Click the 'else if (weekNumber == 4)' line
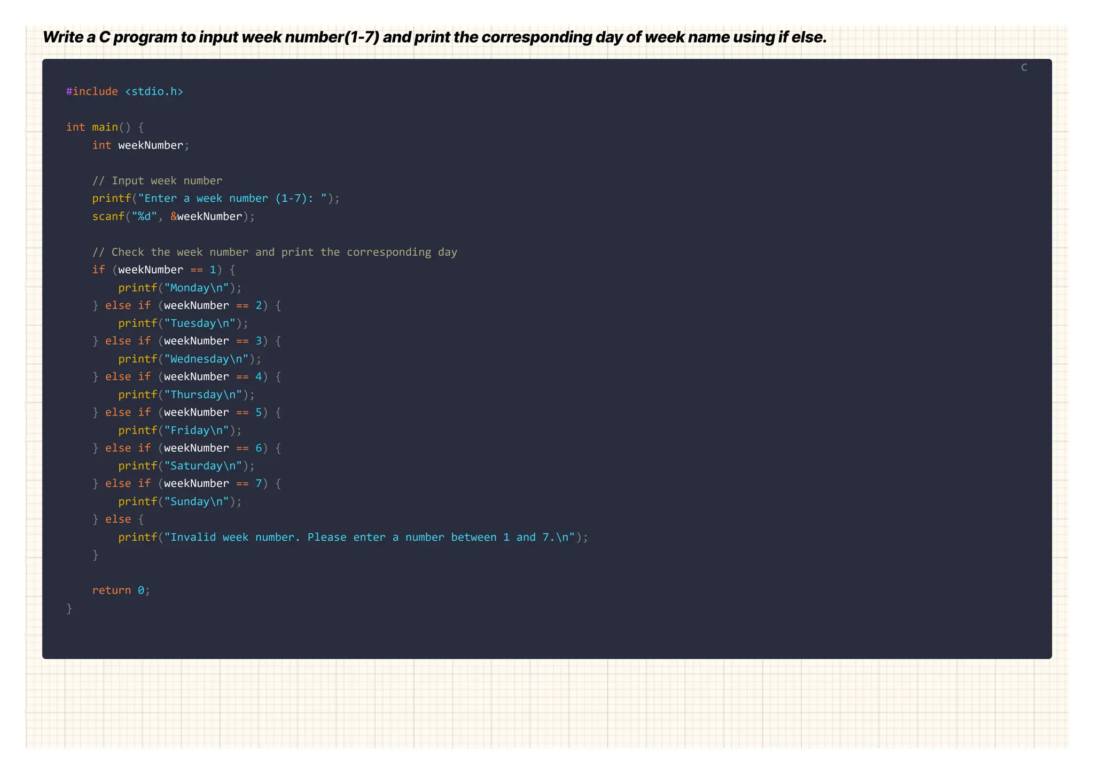Viewport: 1094px width, 773px height. (187, 377)
